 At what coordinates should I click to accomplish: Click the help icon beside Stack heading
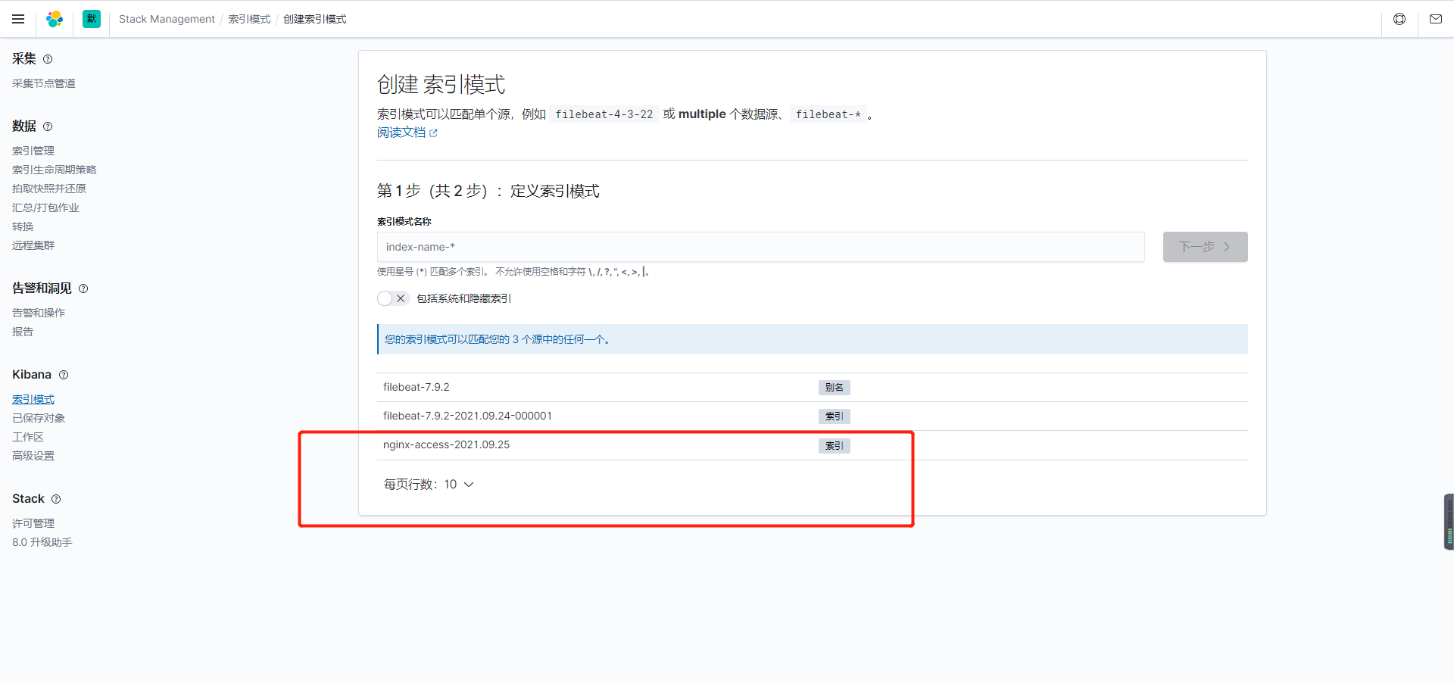pyautogui.click(x=58, y=499)
